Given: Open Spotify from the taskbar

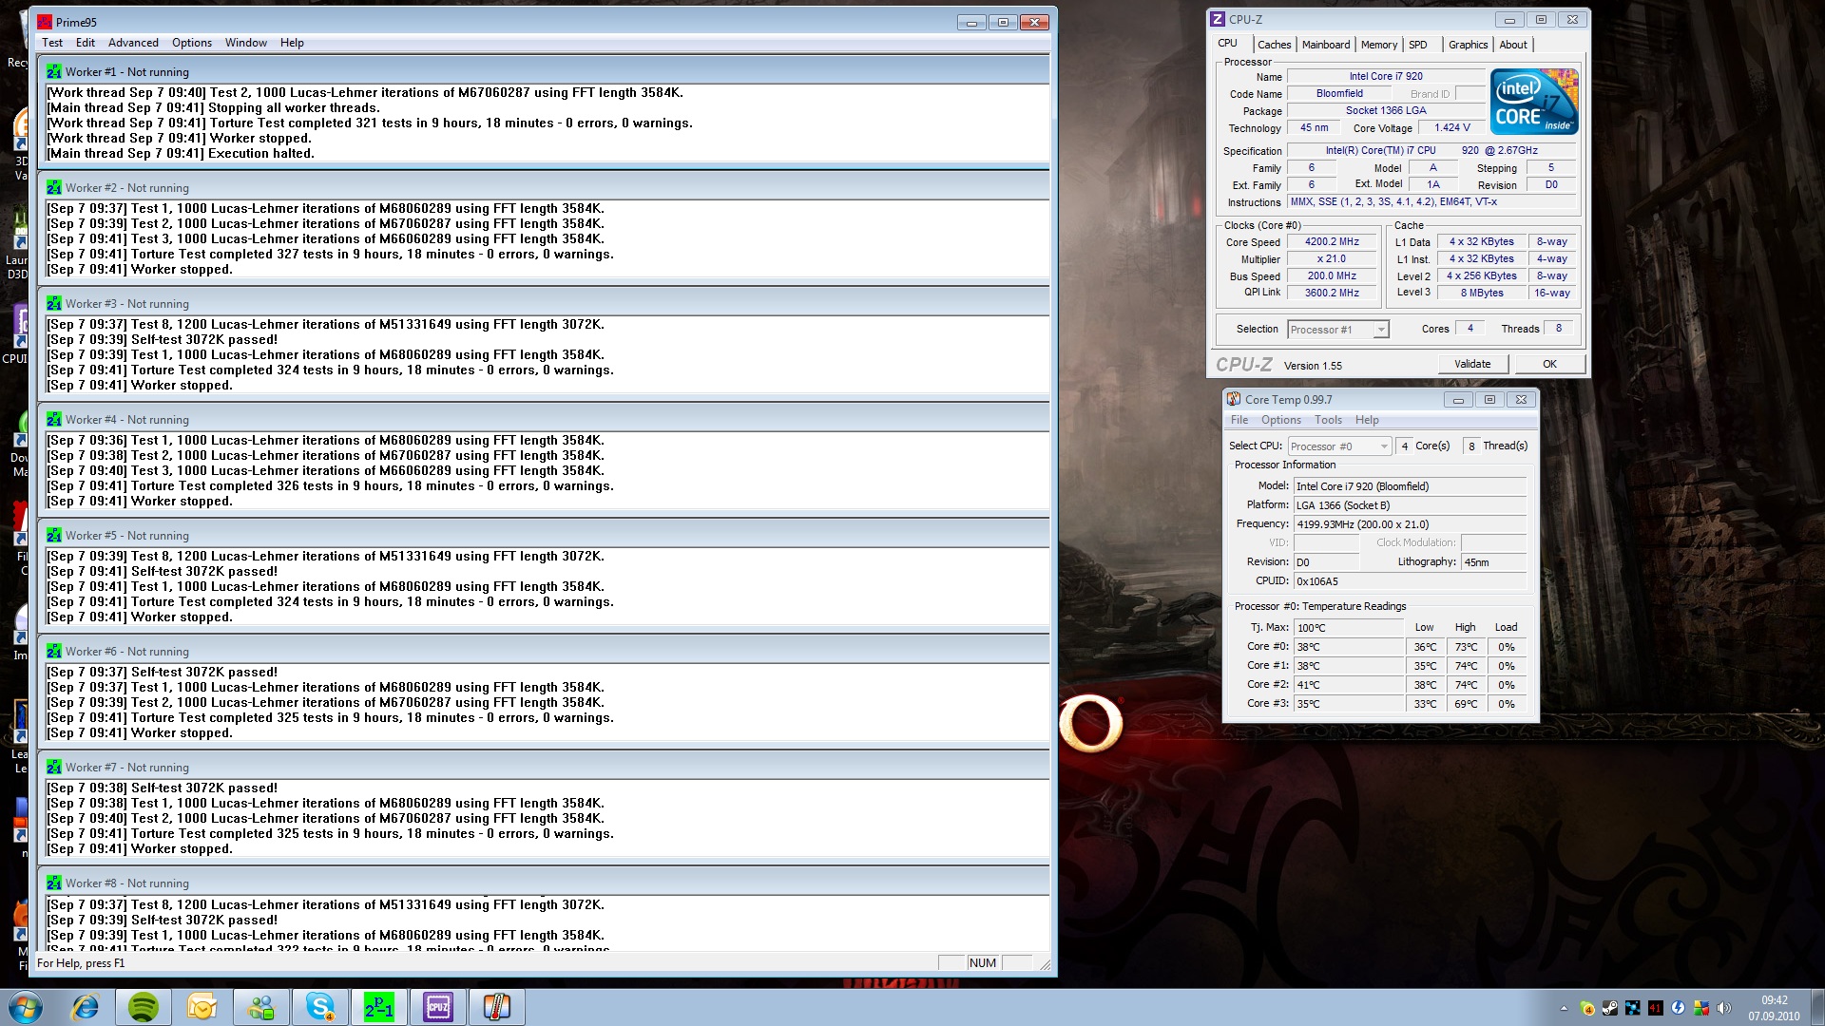Looking at the screenshot, I should tap(144, 1007).
